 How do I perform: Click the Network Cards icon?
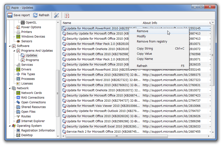click(18, 93)
